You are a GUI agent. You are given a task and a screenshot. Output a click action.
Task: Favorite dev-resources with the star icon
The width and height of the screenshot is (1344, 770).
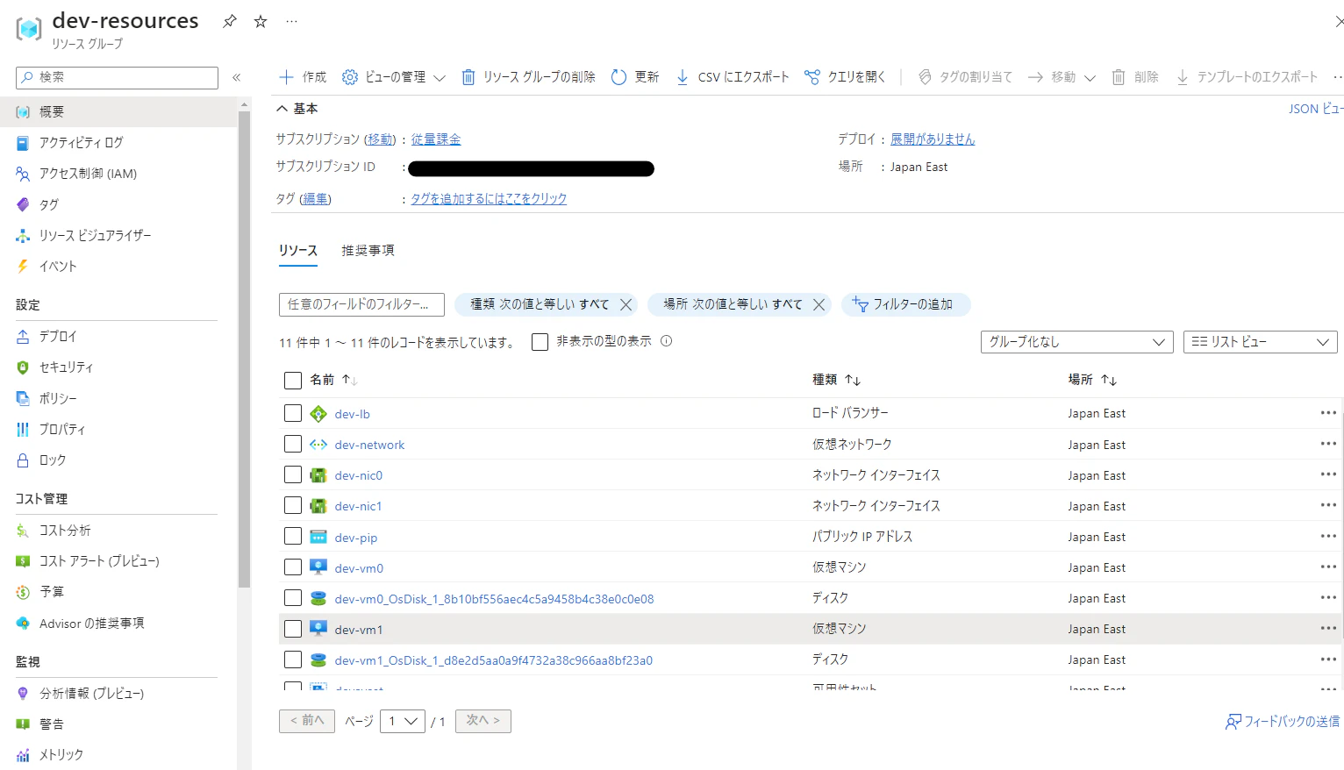pos(261,21)
